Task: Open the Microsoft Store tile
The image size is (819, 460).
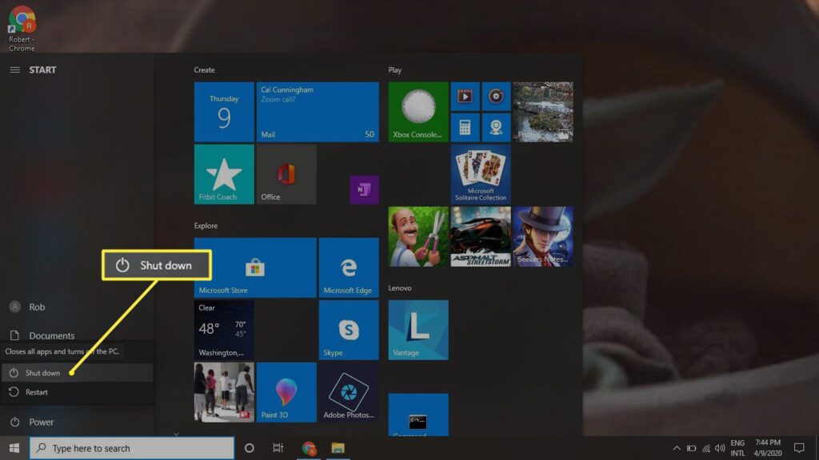Action: click(x=255, y=268)
